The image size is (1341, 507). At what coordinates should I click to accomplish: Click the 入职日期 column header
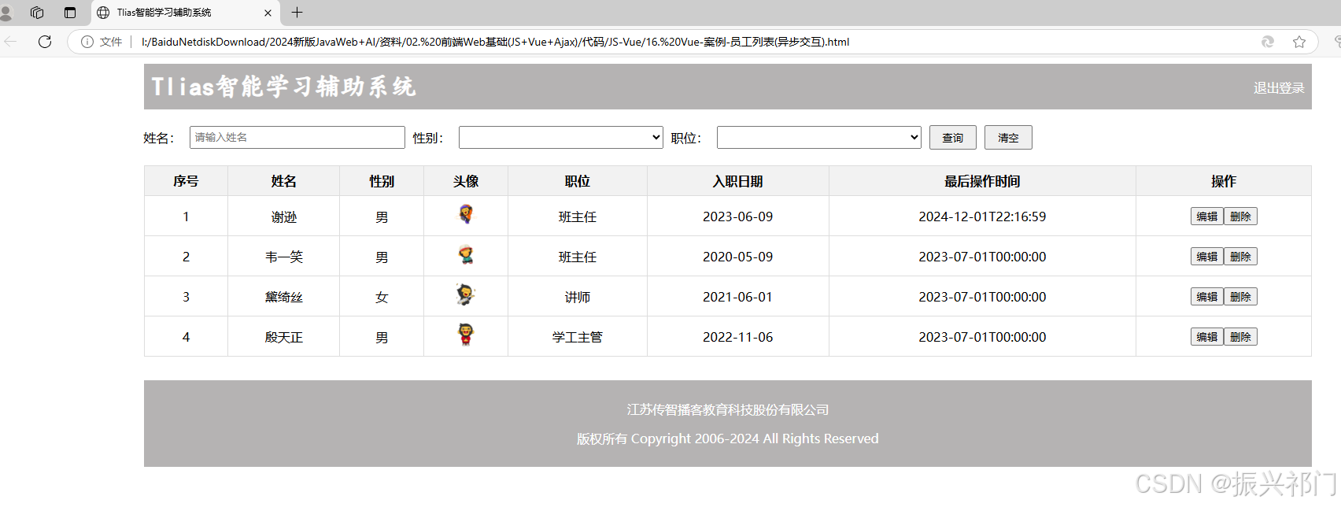[738, 181]
